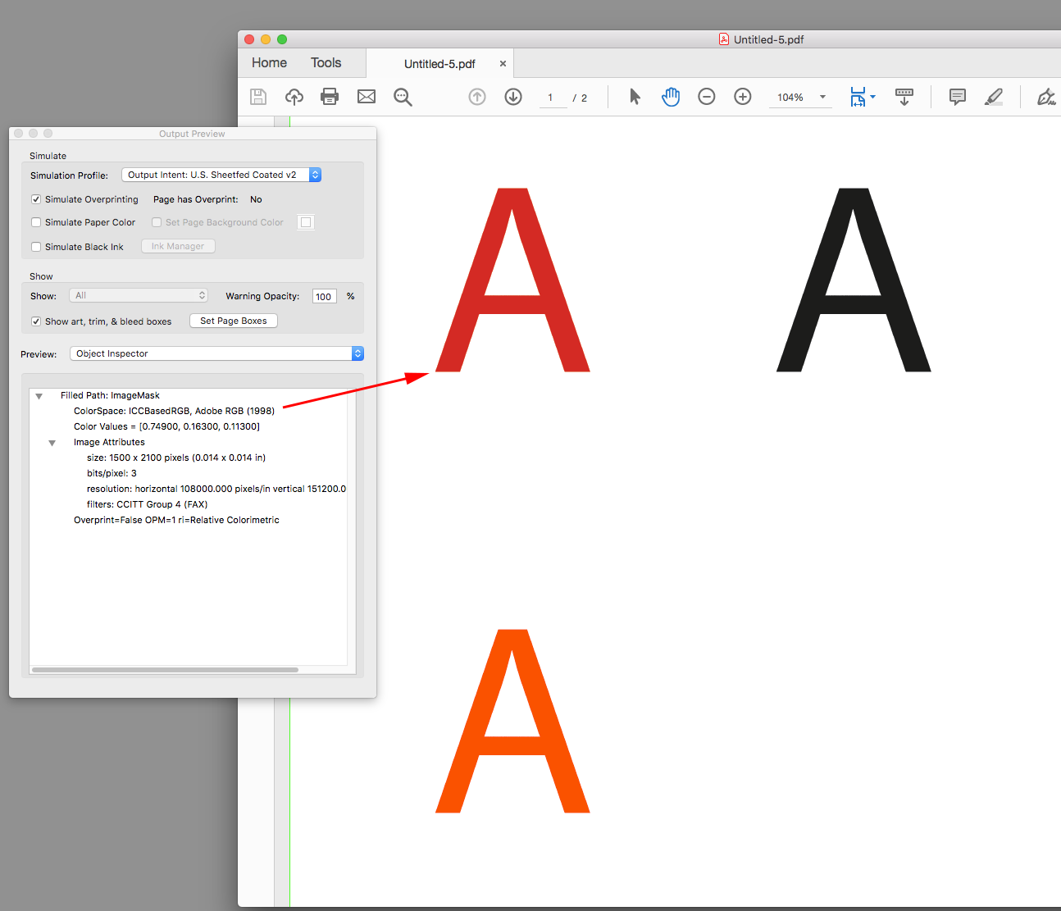Maximize Acrobat window with green button
This screenshot has width=1061, height=911.
pyautogui.click(x=282, y=39)
